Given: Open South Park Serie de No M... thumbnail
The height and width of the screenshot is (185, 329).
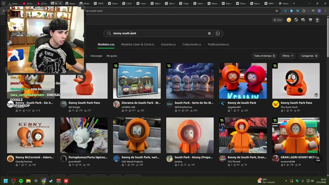Looking at the screenshot, I should coord(190,81).
